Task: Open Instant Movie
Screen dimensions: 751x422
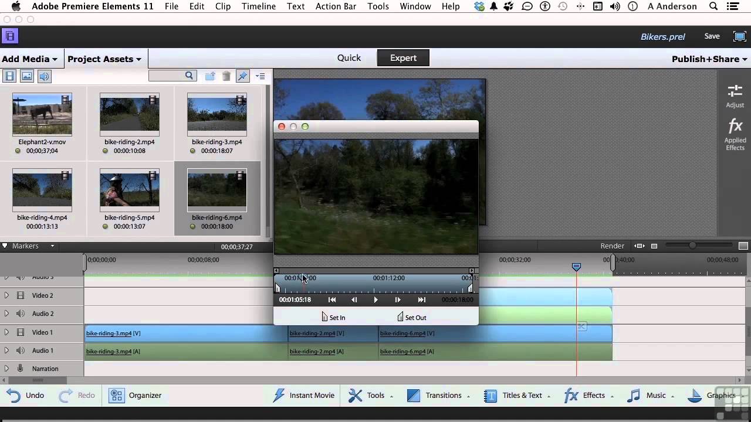Action: 304,395
